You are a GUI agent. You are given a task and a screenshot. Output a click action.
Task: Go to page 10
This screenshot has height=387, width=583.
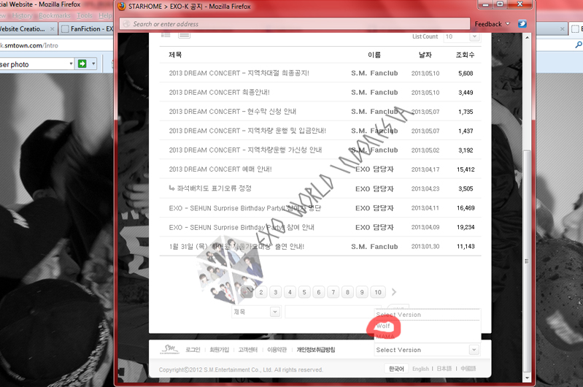378,292
